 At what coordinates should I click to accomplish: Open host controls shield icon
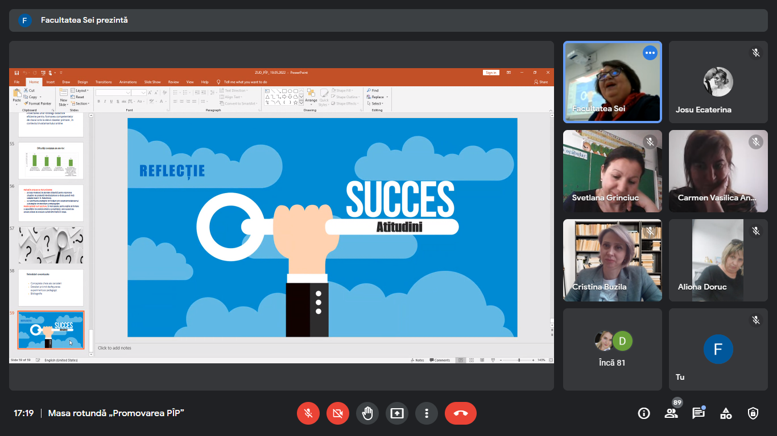pyautogui.click(x=753, y=413)
